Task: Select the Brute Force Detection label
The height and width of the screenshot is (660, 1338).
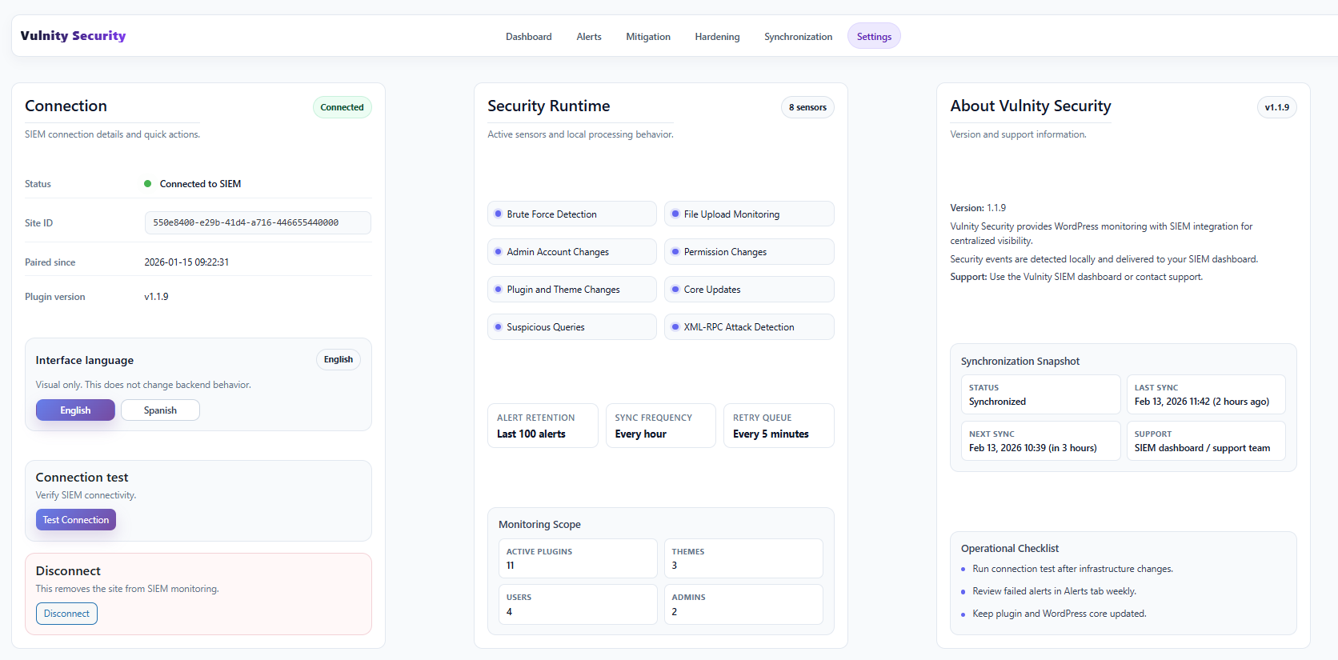Action: (x=551, y=214)
